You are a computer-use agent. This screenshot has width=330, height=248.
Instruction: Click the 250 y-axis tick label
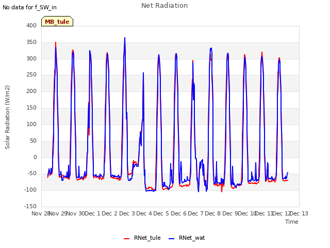(x=31, y=74)
